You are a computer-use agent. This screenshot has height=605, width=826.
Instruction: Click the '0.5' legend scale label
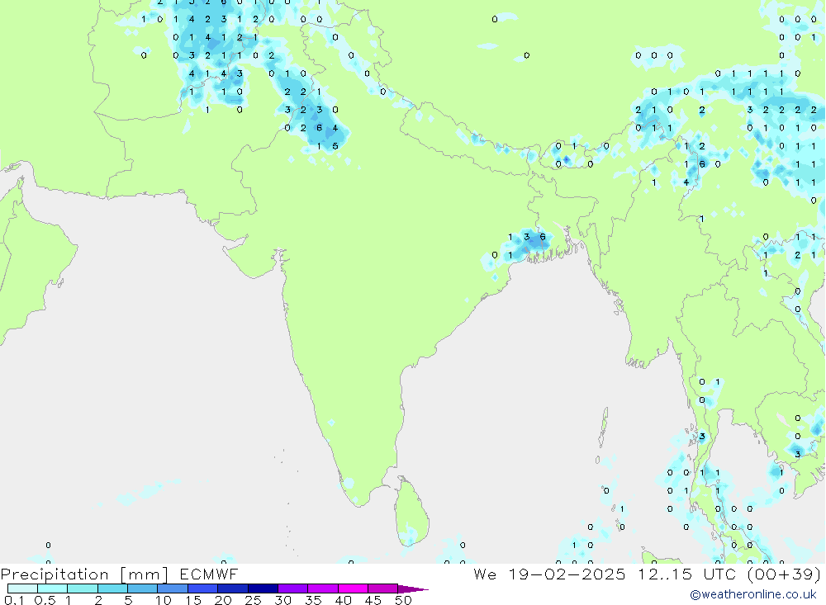coord(45,600)
